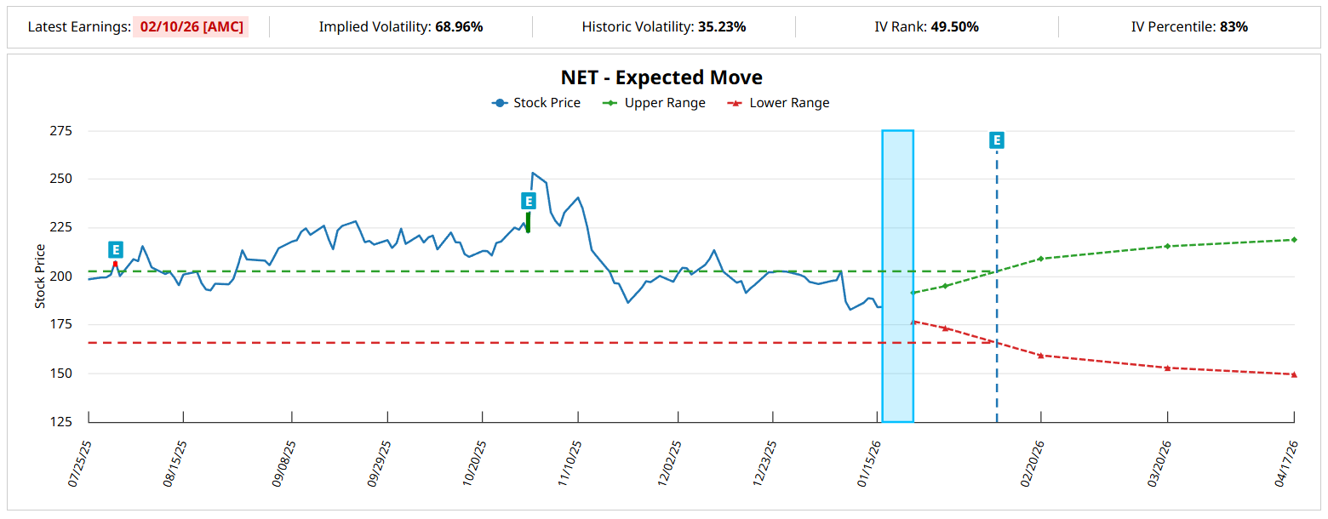
Task: Click the 11/10/25 date label on x-axis
Action: click(x=571, y=465)
